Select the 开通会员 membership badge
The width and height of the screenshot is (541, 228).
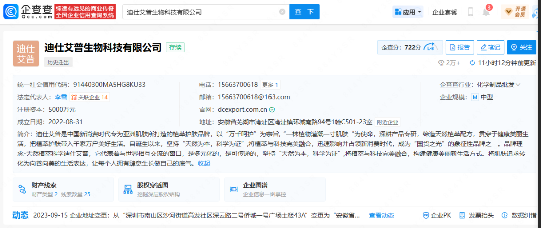(x=515, y=12)
